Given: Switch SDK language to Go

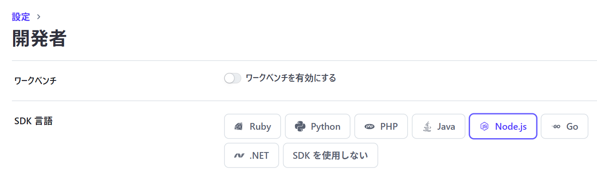Looking at the screenshot, I should pyautogui.click(x=564, y=126).
